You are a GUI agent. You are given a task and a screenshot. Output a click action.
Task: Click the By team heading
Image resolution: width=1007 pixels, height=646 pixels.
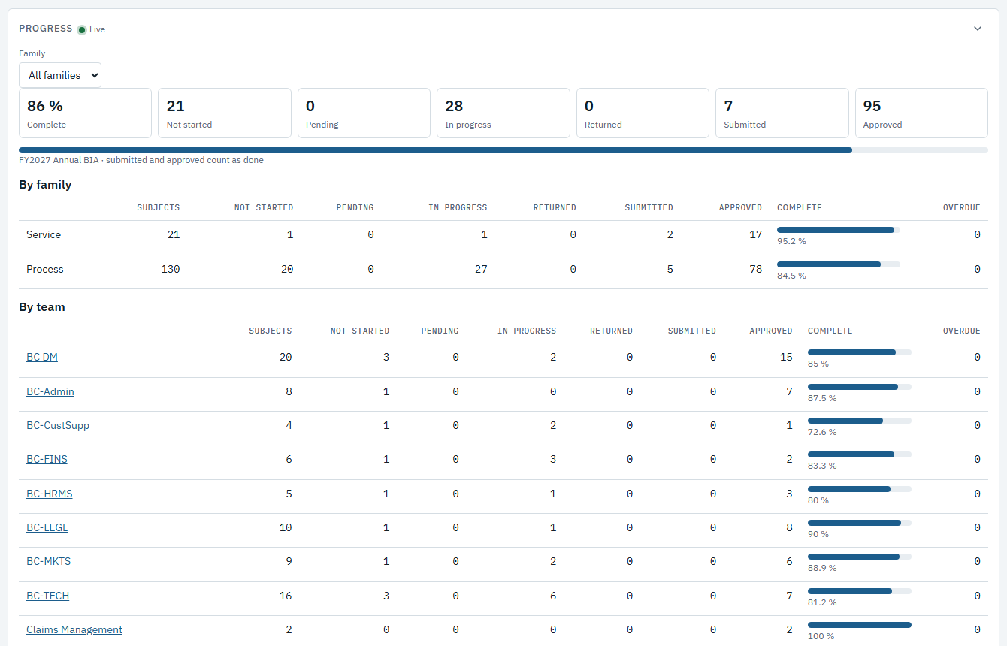point(42,307)
